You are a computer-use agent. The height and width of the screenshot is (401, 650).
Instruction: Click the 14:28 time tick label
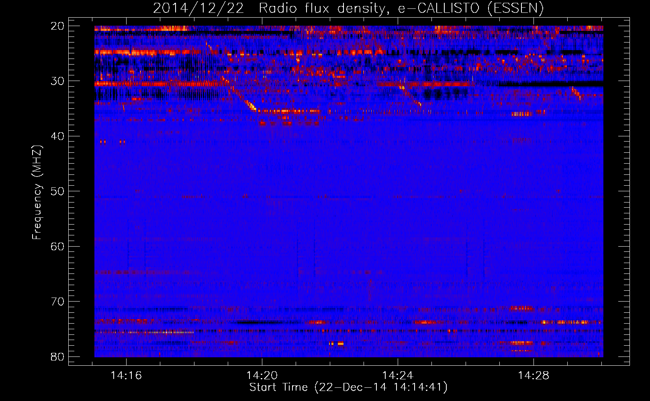click(x=533, y=376)
